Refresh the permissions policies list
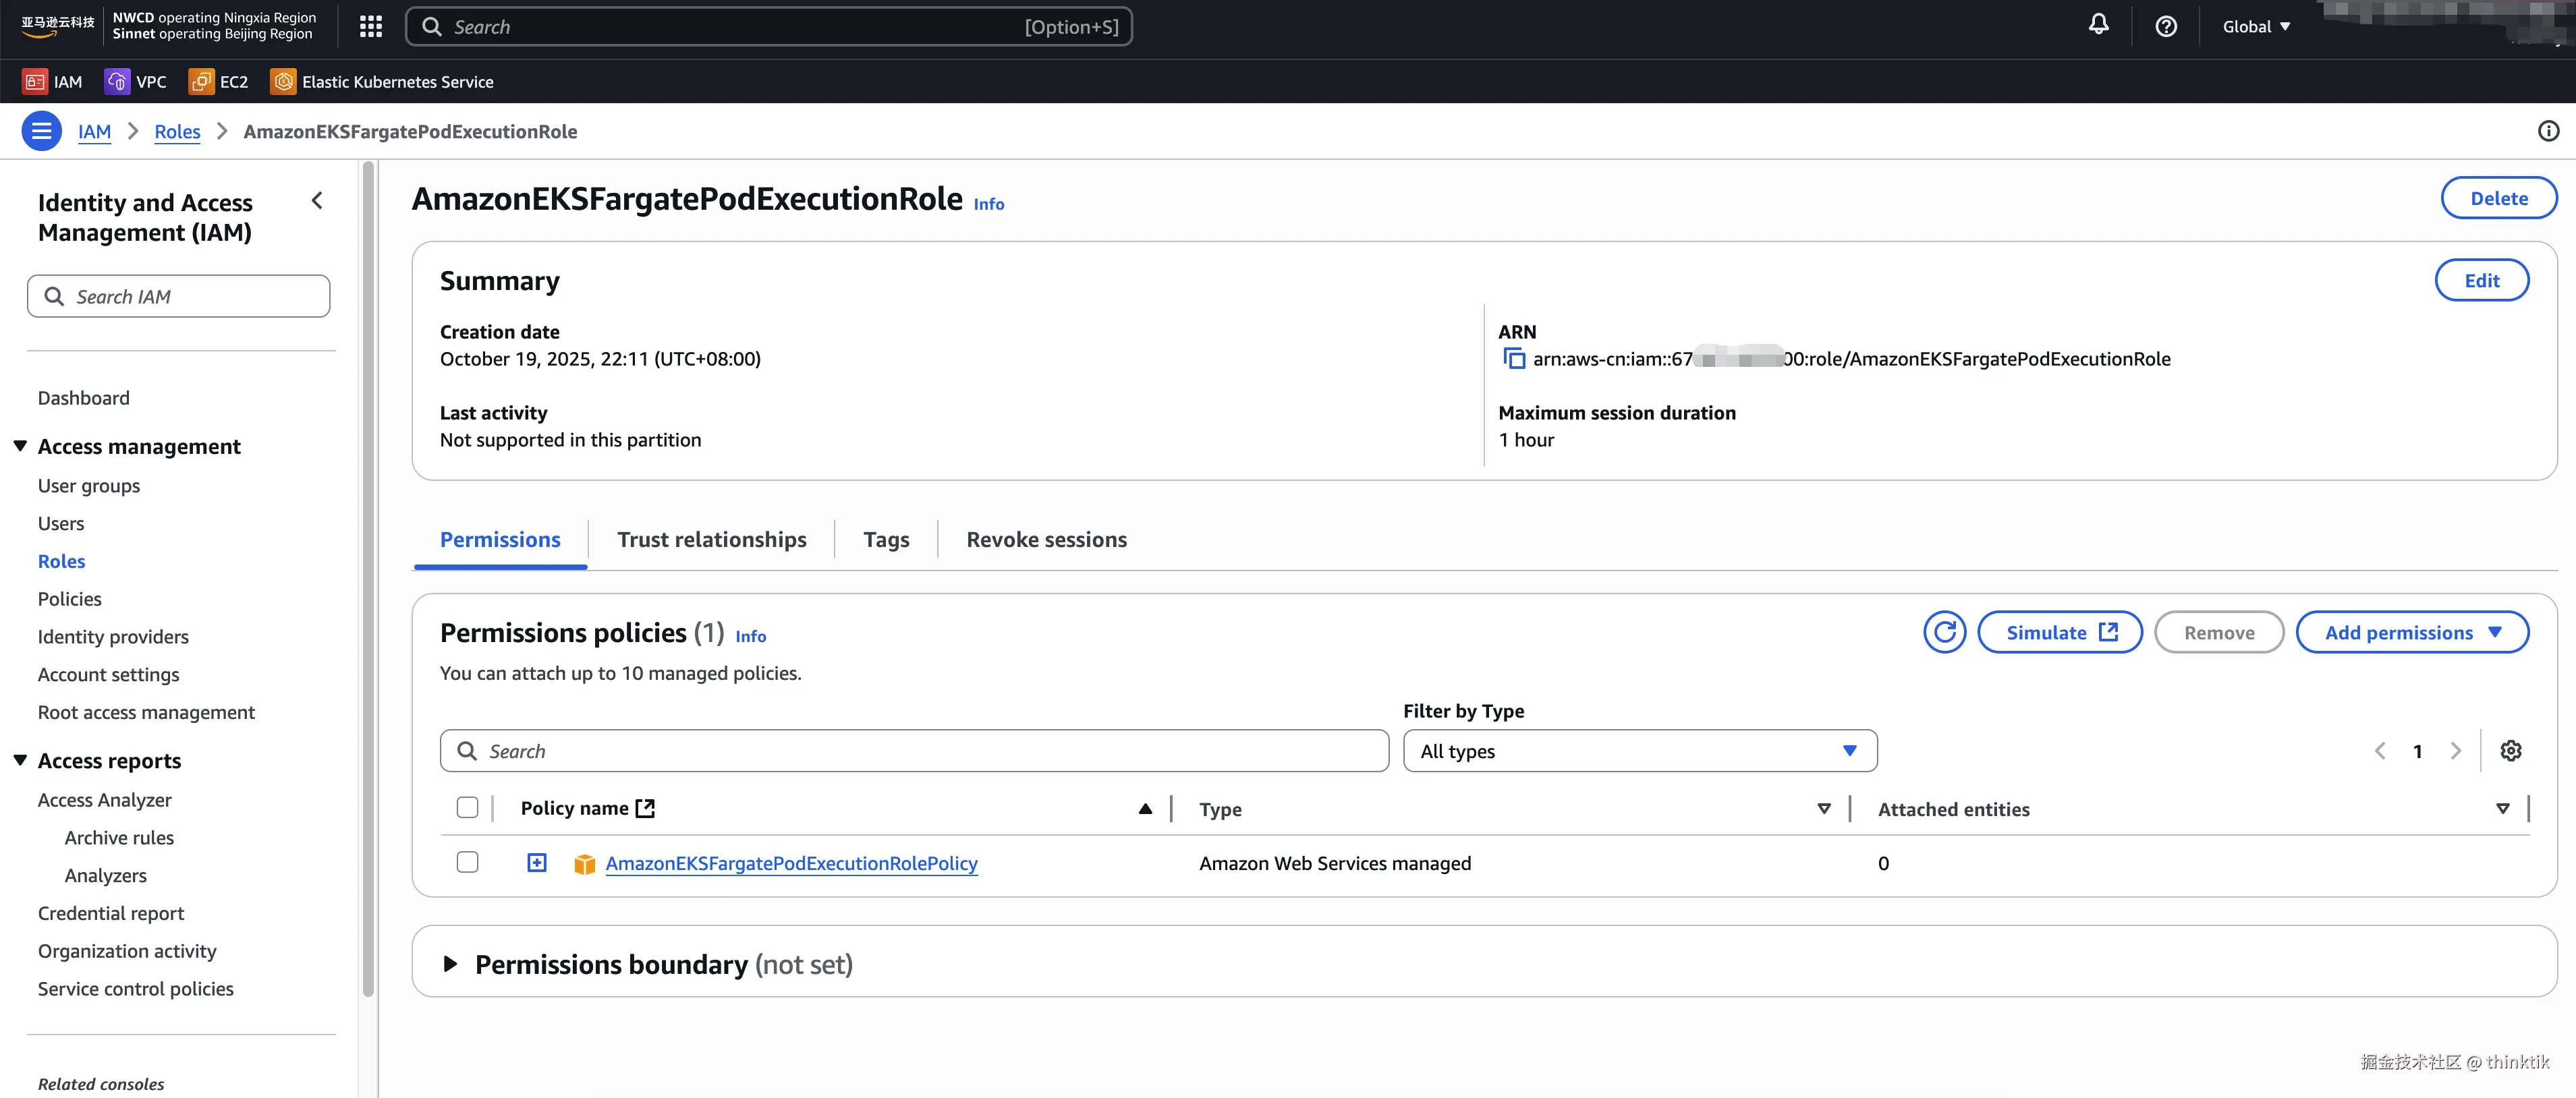Screen dimensions: 2576x1098 (x=1944, y=632)
